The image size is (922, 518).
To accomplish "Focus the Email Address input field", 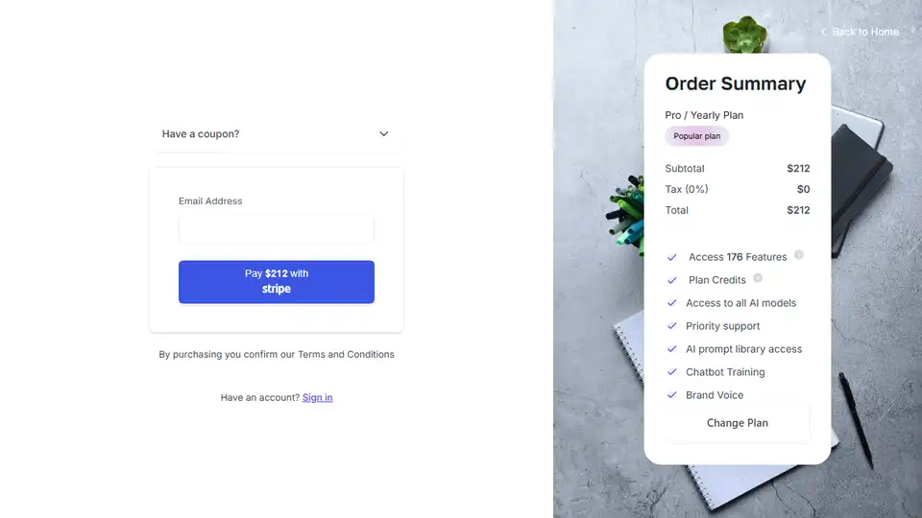I will coord(277,228).
